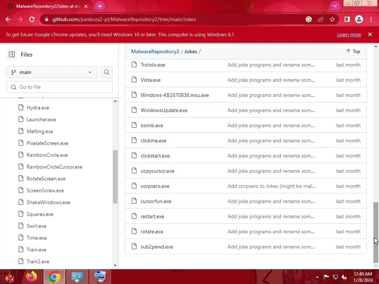Screen dimensions: 379x284
Task: Dismiss the Chrome update notification bar
Action: [x=370, y=34]
